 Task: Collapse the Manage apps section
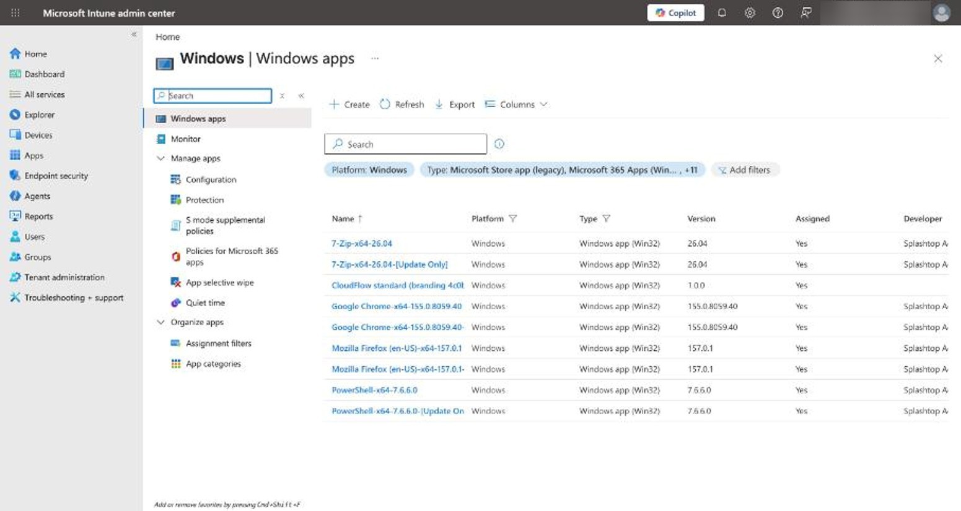pyautogui.click(x=160, y=158)
